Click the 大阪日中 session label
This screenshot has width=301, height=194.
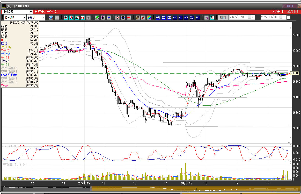pos(278,11)
